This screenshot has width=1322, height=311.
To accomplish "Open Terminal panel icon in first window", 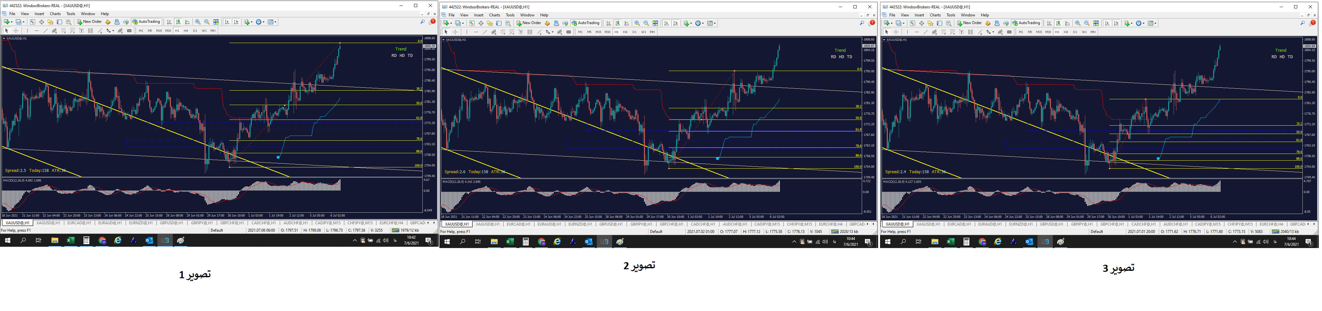I will (x=59, y=22).
